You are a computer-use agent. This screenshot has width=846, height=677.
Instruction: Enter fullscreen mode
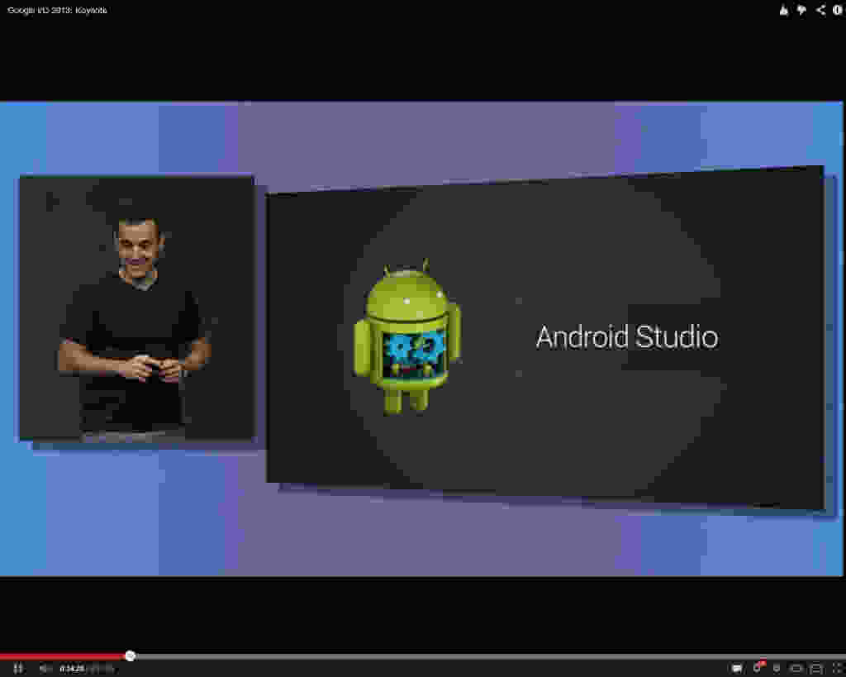[838, 669]
